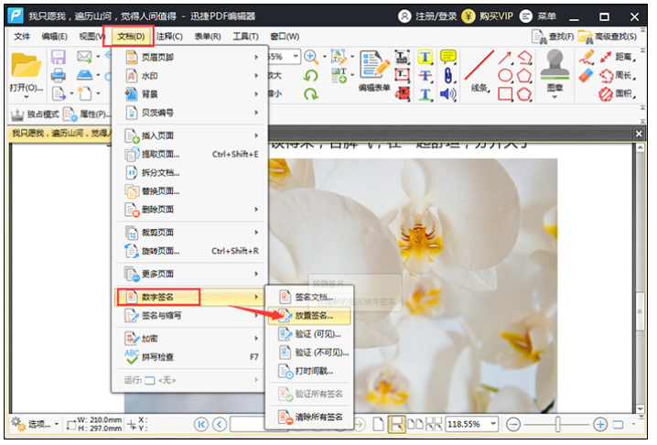Go to first page navigation icon
This screenshot has height=445, width=657.
201,425
